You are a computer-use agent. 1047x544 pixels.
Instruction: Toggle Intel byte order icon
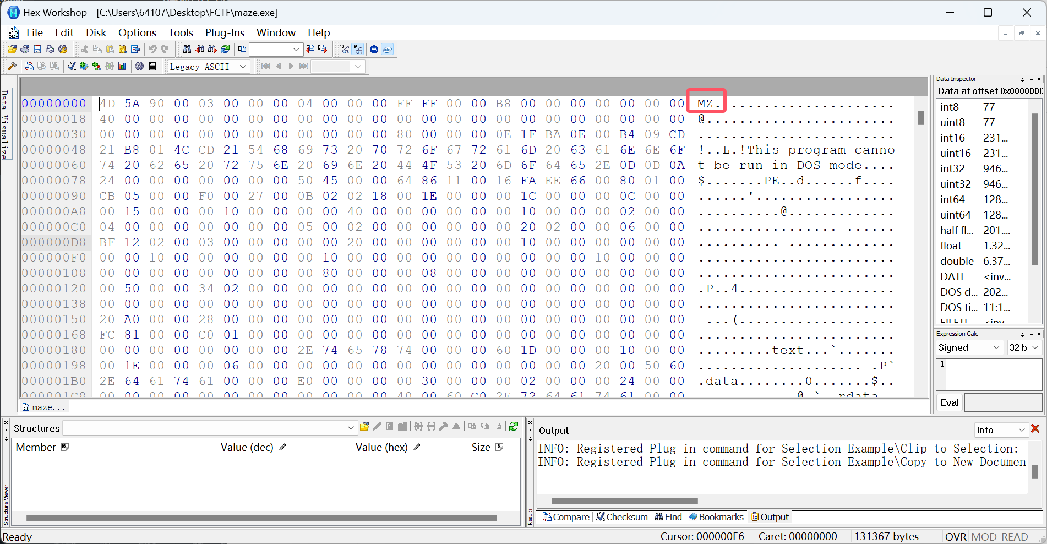click(x=388, y=50)
